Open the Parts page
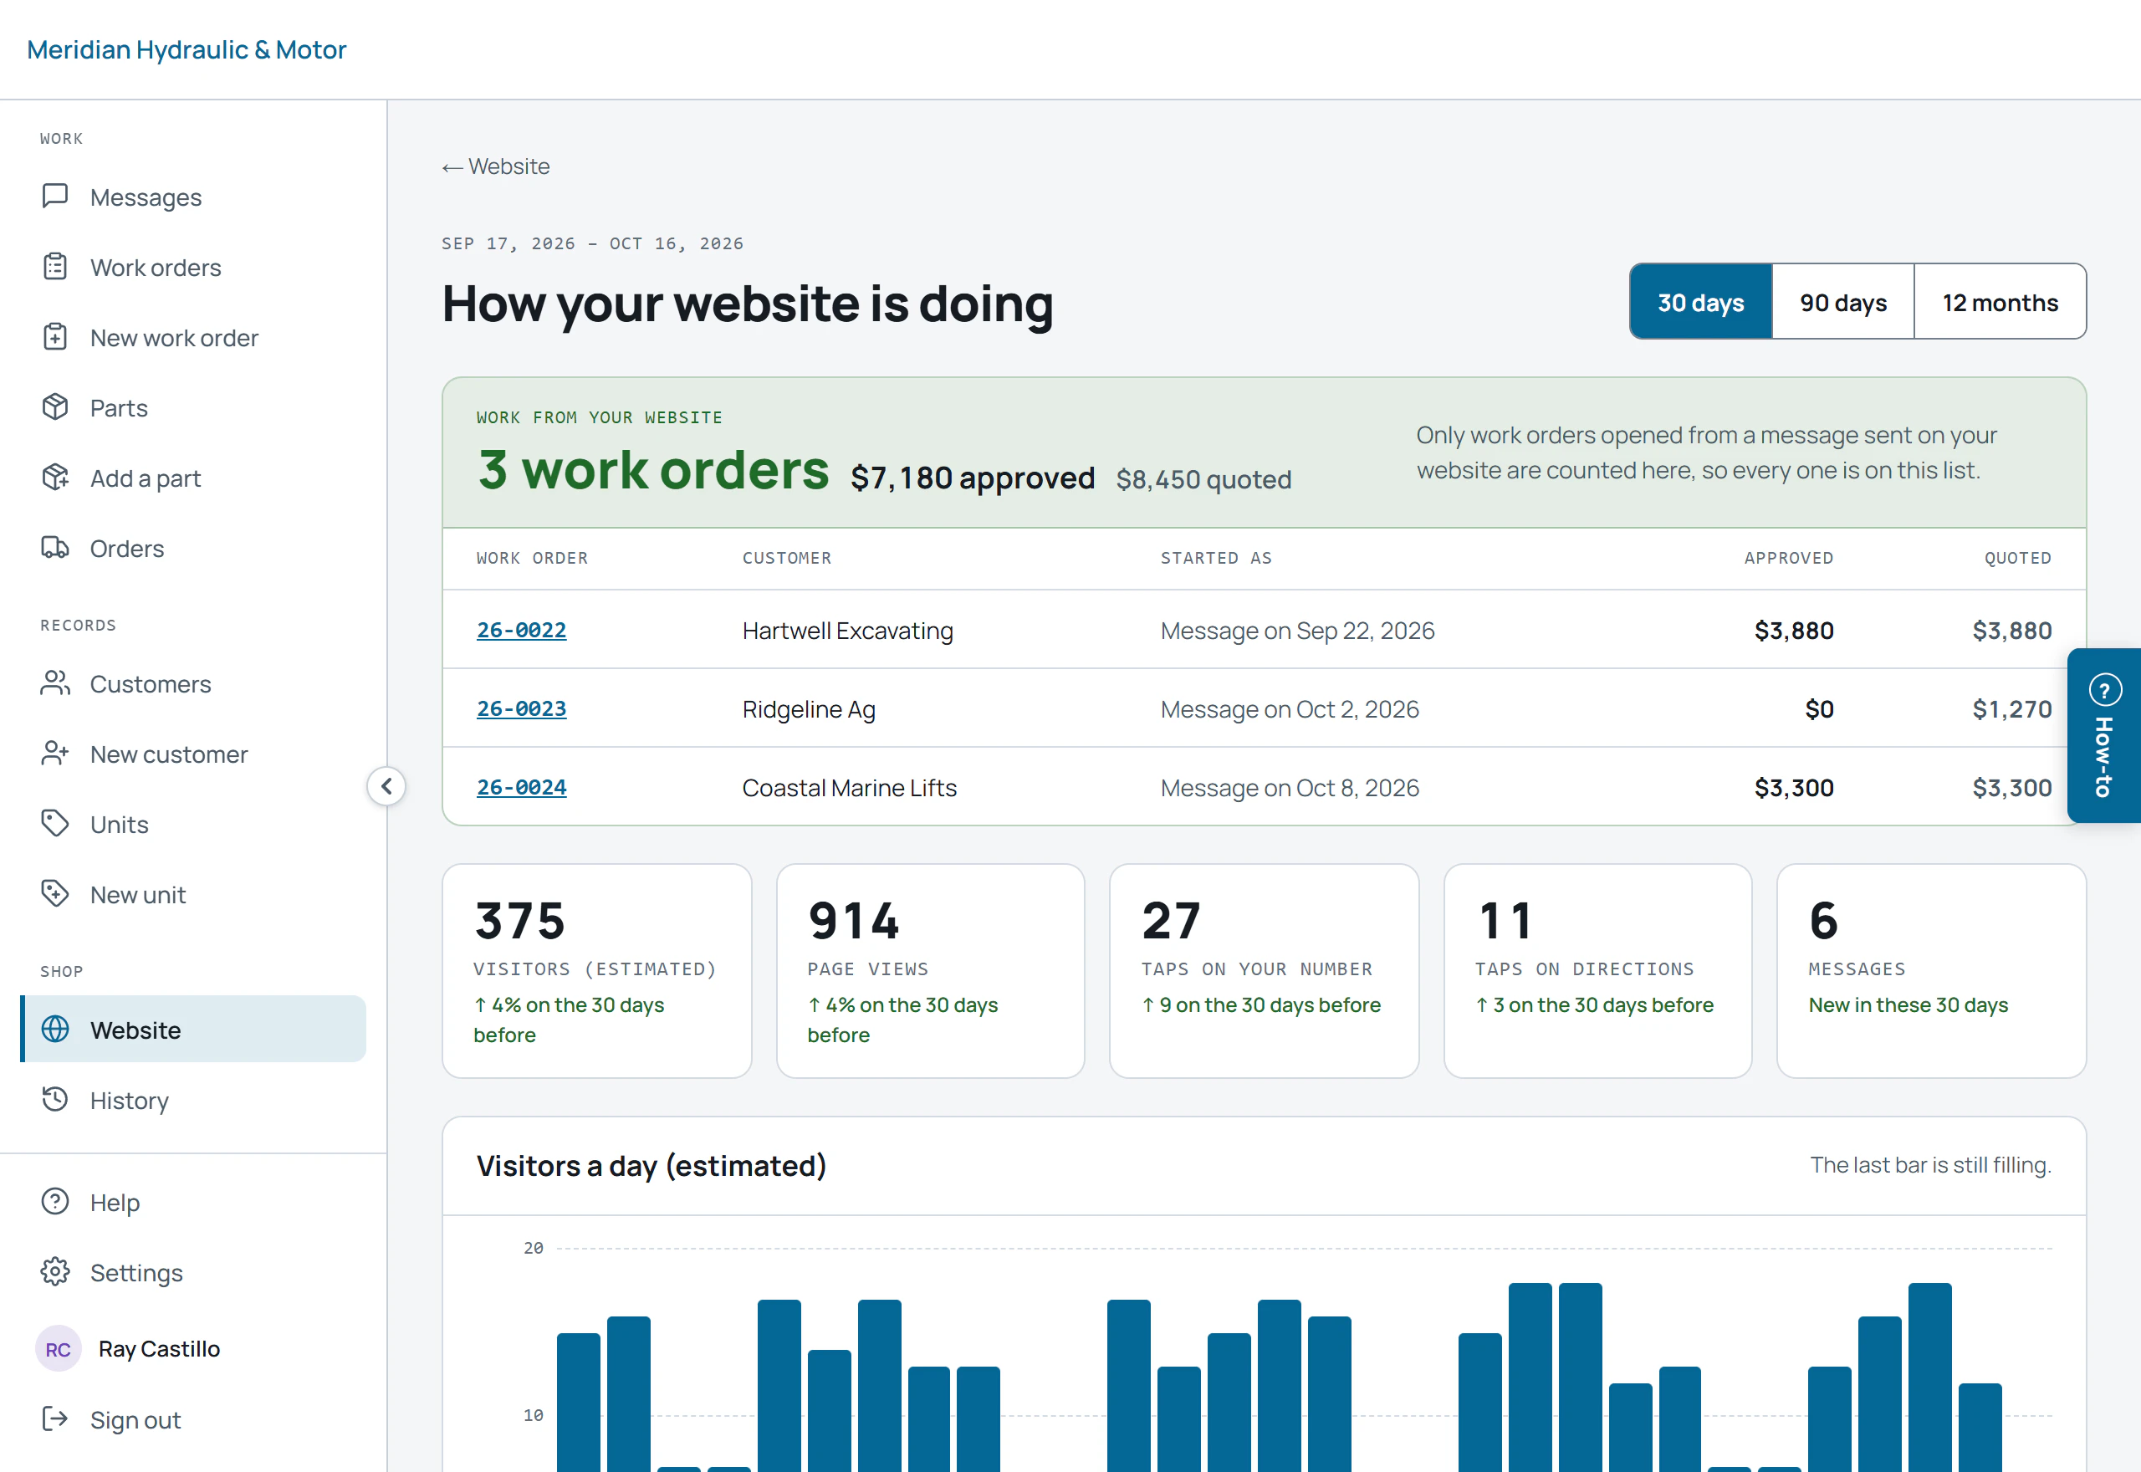This screenshot has width=2141, height=1472. [194, 407]
